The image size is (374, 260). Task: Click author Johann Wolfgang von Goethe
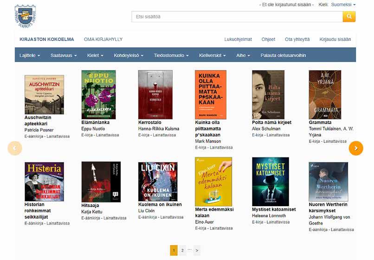point(329,220)
